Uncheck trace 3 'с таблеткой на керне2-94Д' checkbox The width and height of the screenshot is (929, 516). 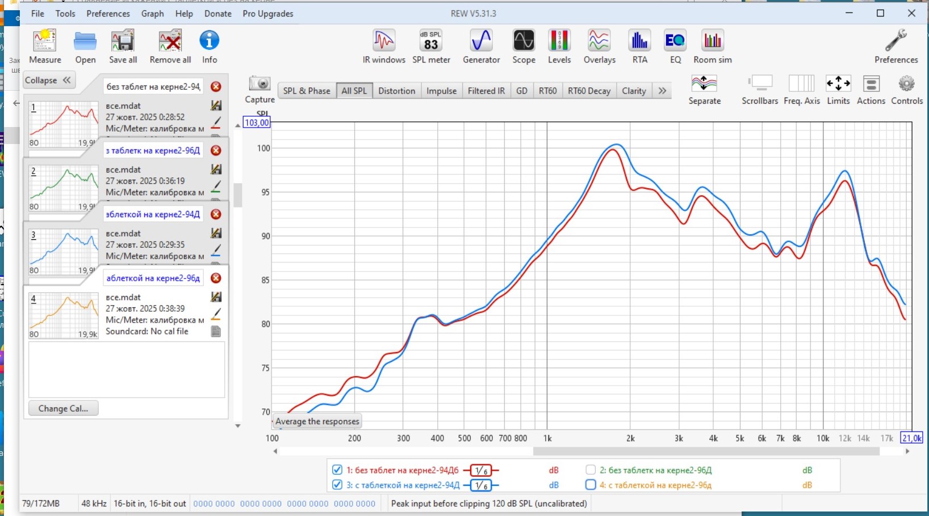(337, 485)
